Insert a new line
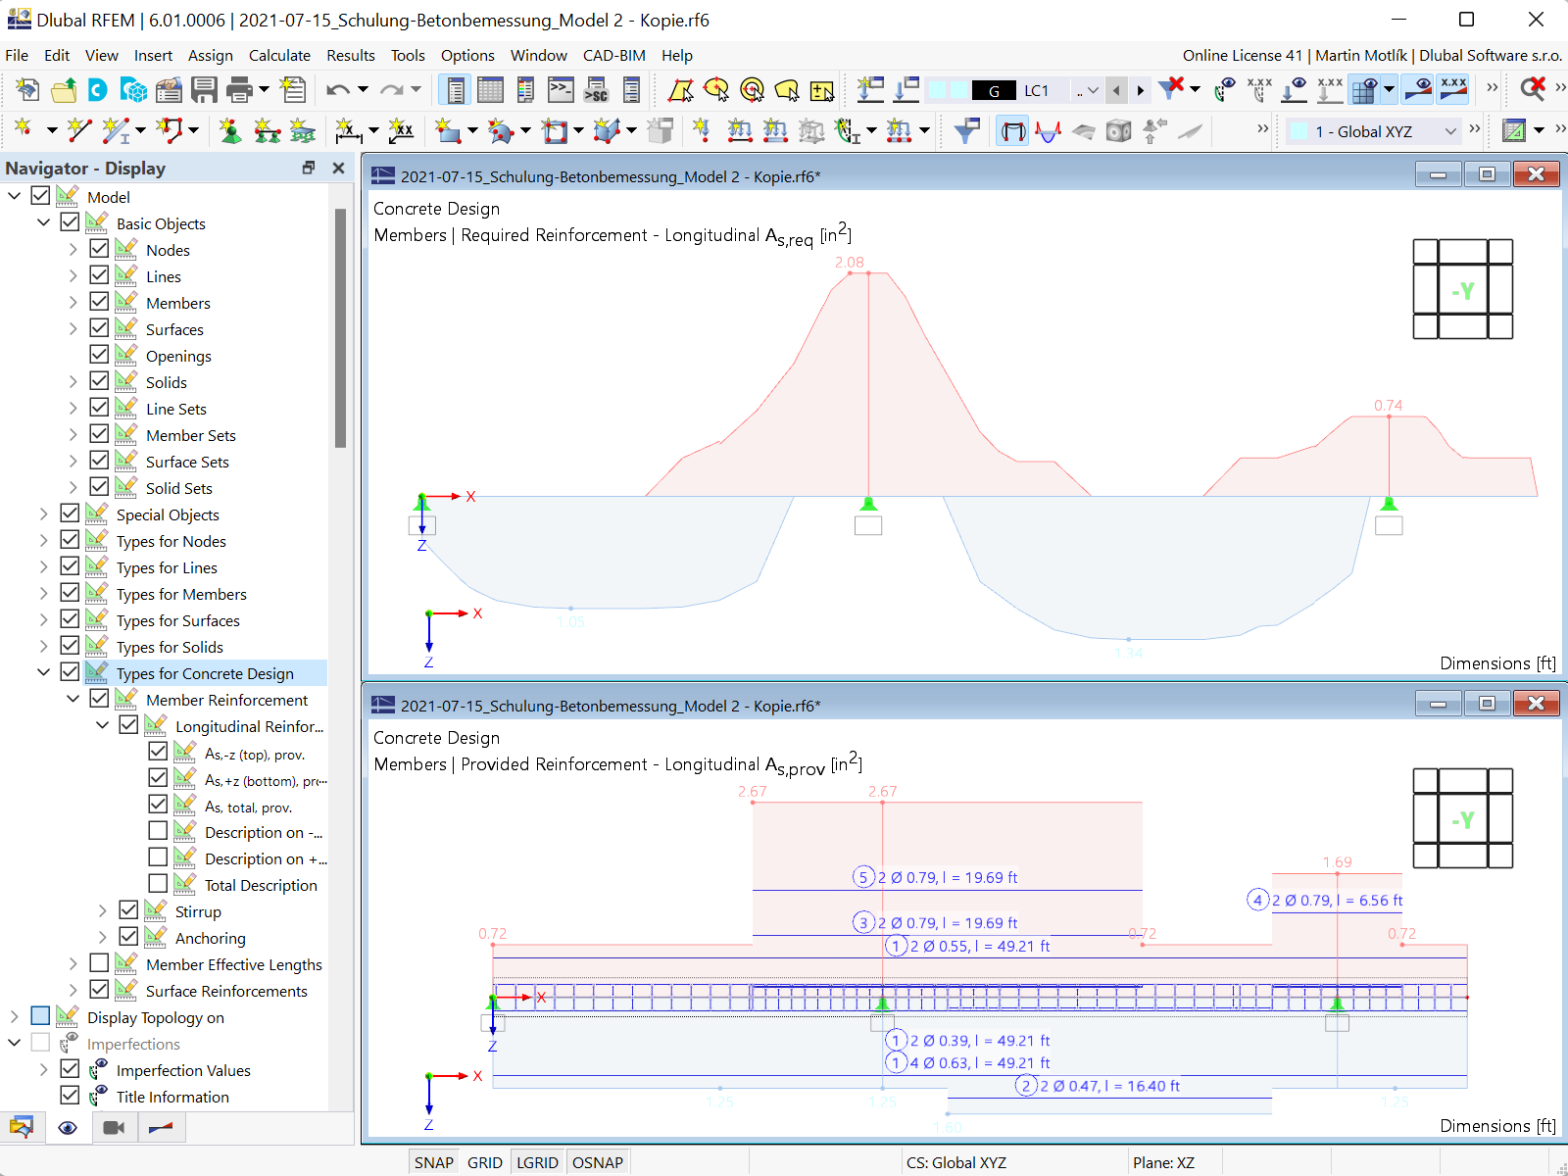Viewport: 1568px width, 1176px height. point(78,130)
